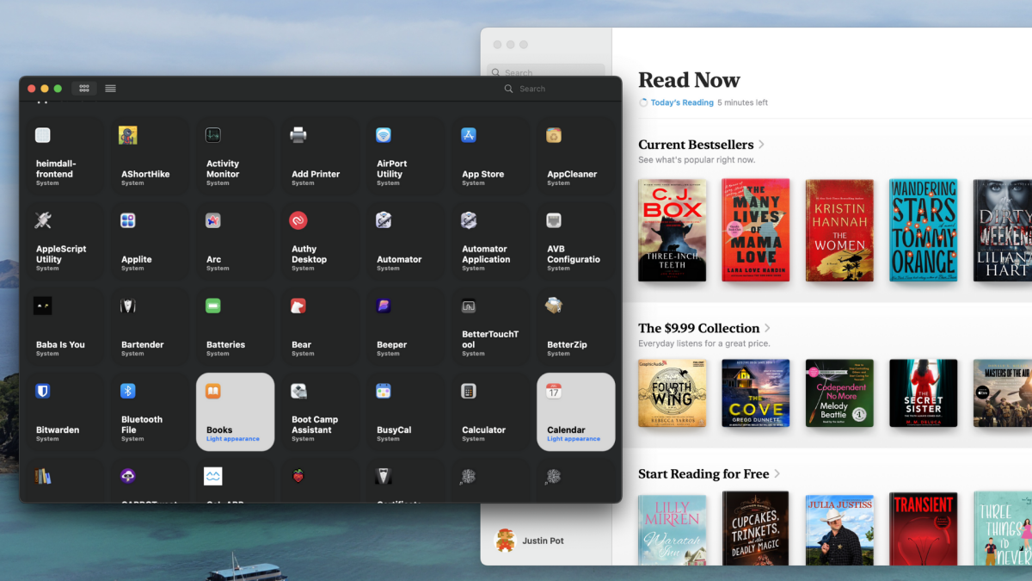1032x581 pixels.
Task: Click the Calculator app icon
Action: tap(469, 392)
